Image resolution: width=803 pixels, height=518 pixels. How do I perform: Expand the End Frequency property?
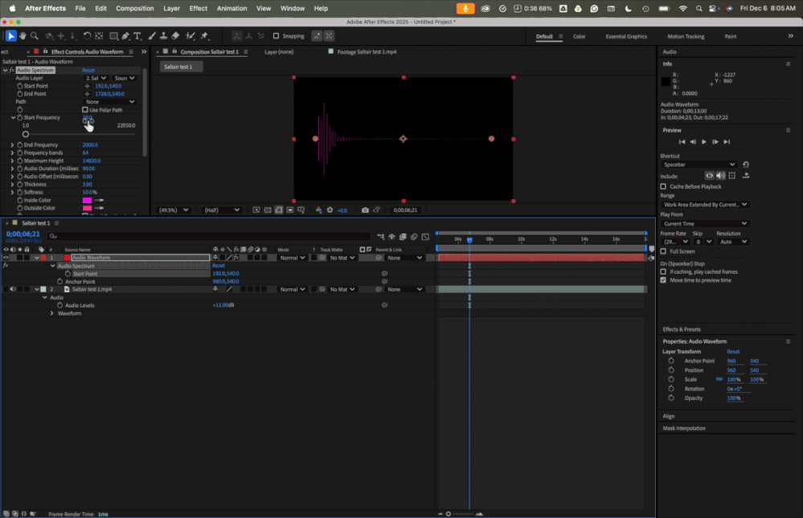tap(12, 145)
